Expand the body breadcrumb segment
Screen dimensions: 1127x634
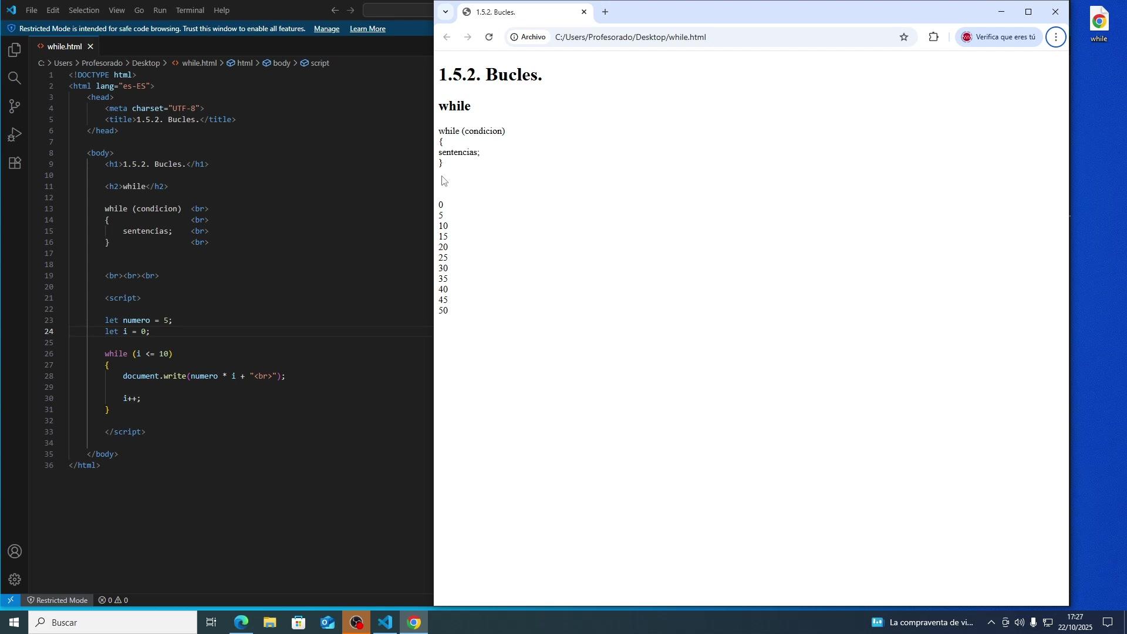[x=276, y=63]
